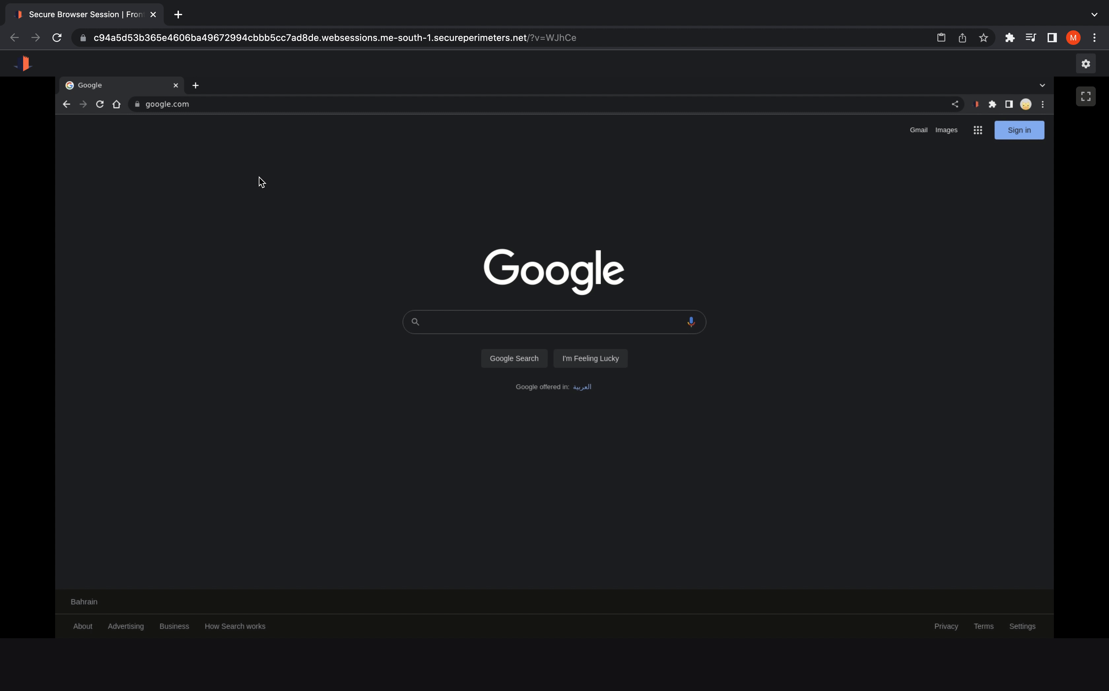Image resolution: width=1109 pixels, height=691 pixels.
Task: Toggle the secure session settings gear icon
Action: [x=1086, y=64]
